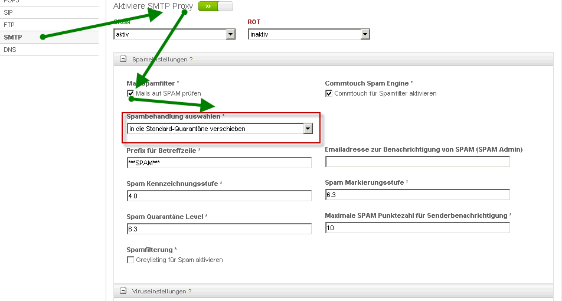
Task: Open FTP proxy in the sidebar
Action: tap(9, 25)
